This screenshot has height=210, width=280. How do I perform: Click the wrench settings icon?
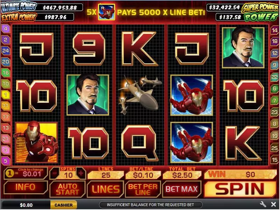coord(263,204)
